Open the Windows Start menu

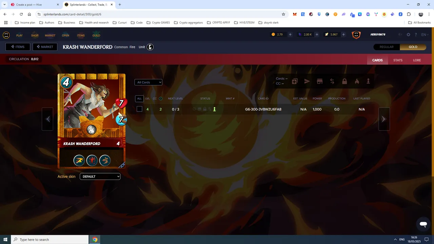[5, 240]
